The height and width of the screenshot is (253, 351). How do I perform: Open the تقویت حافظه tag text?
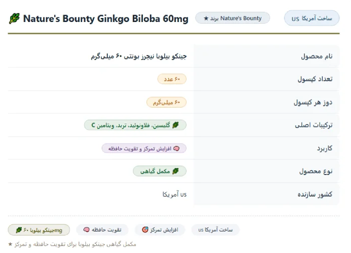coord(106,230)
